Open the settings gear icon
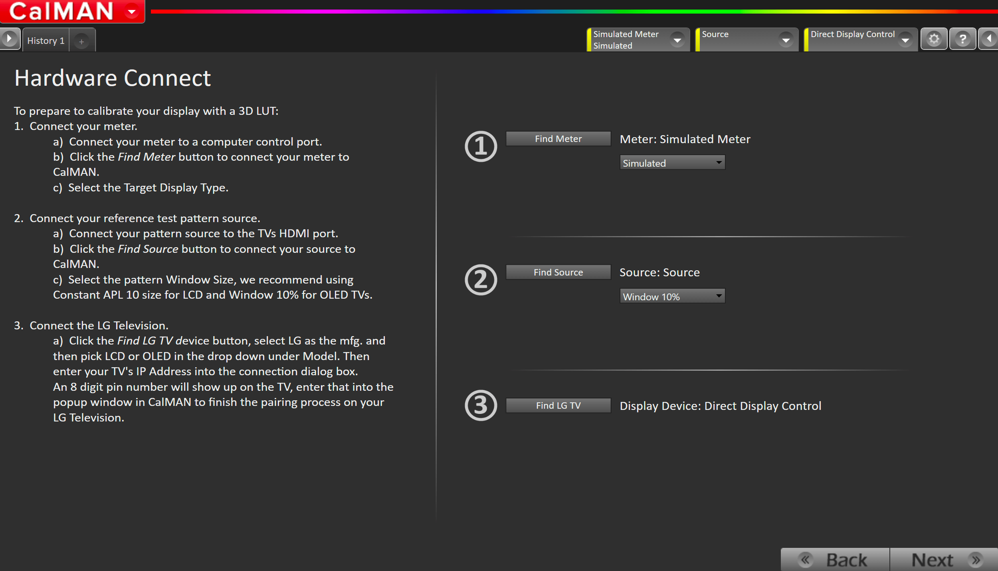998x571 pixels. (x=934, y=39)
